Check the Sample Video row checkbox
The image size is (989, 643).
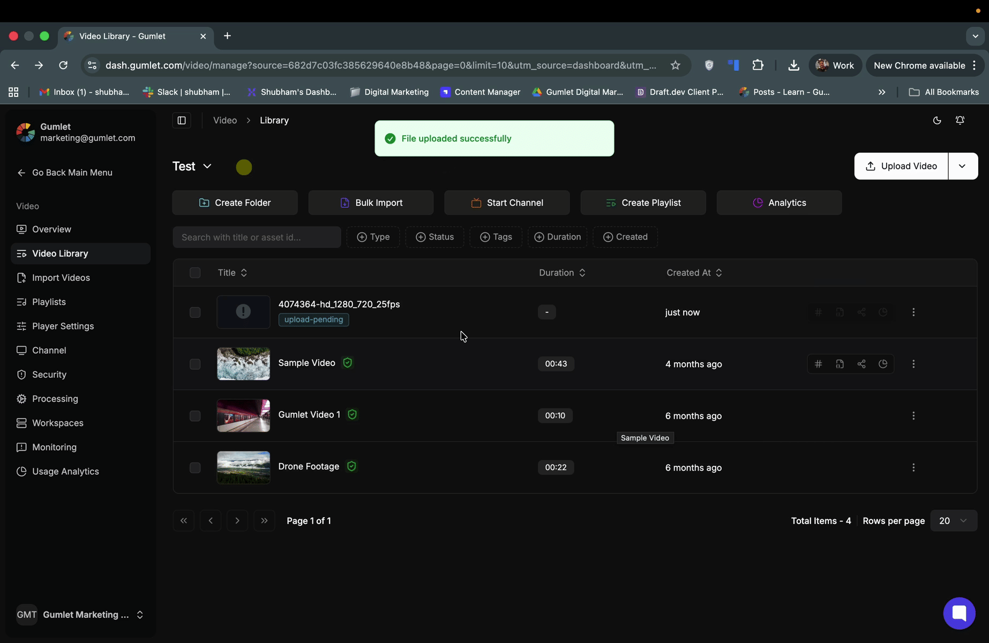click(195, 364)
